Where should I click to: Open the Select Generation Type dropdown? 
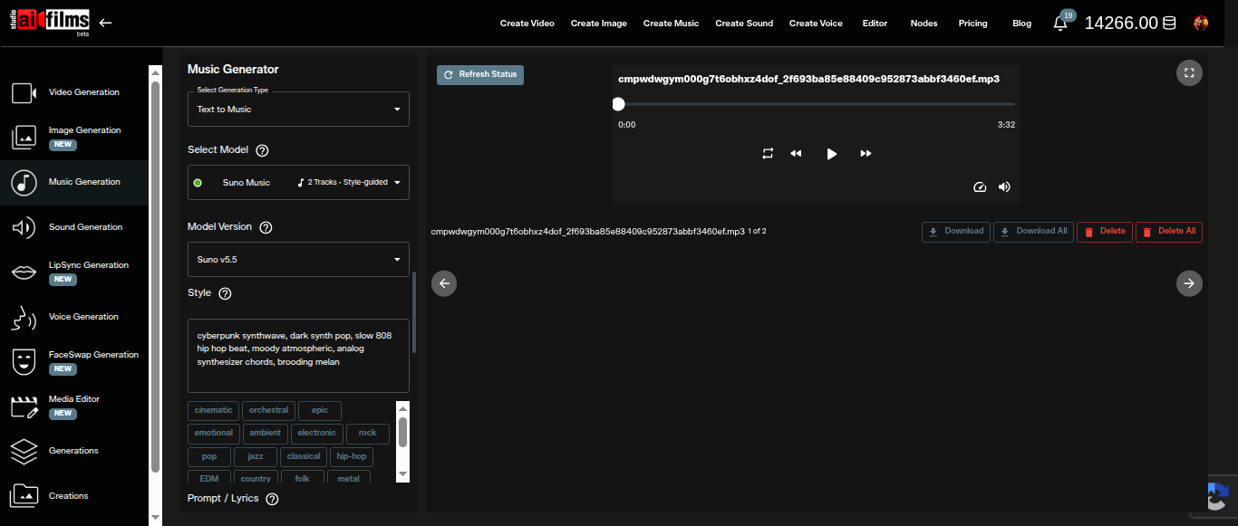298,109
